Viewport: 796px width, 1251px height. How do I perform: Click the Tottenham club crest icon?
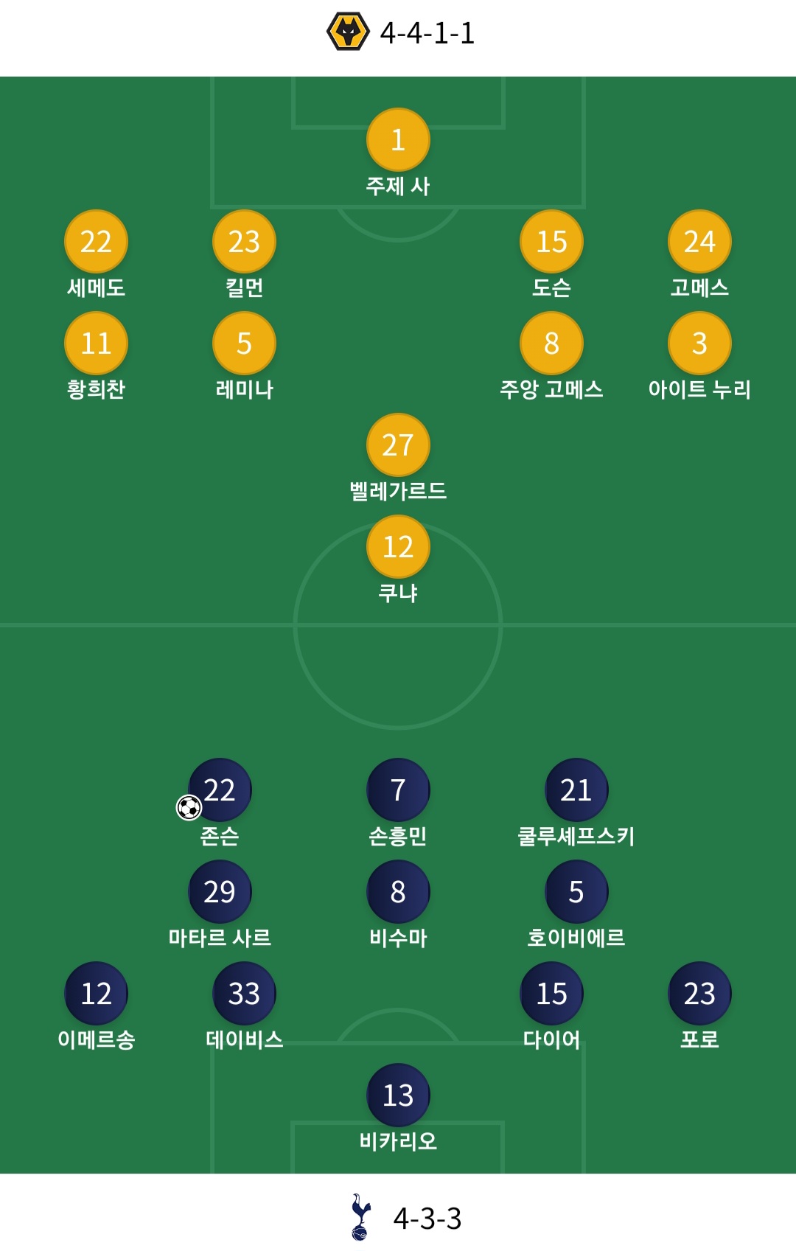(x=360, y=1217)
